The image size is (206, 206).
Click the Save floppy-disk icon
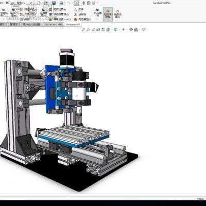click(54, 3)
